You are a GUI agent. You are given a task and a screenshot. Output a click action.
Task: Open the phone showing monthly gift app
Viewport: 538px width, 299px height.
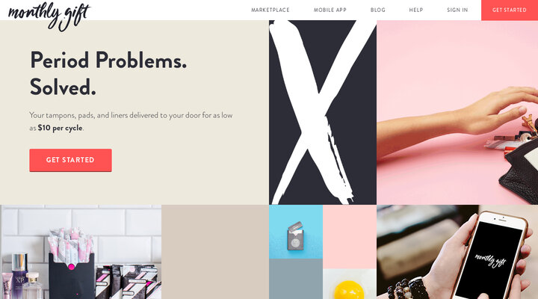tap(457, 252)
